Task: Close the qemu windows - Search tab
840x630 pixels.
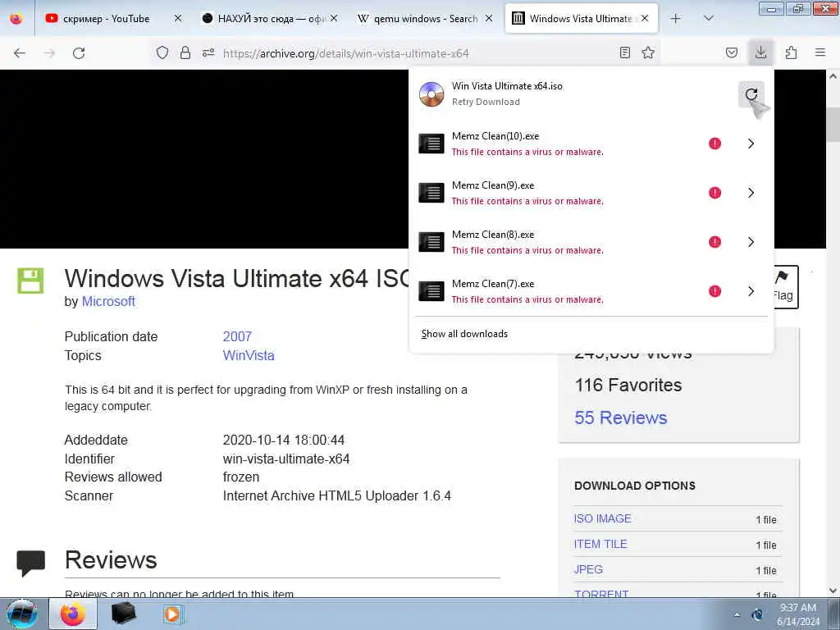Action: point(489,19)
